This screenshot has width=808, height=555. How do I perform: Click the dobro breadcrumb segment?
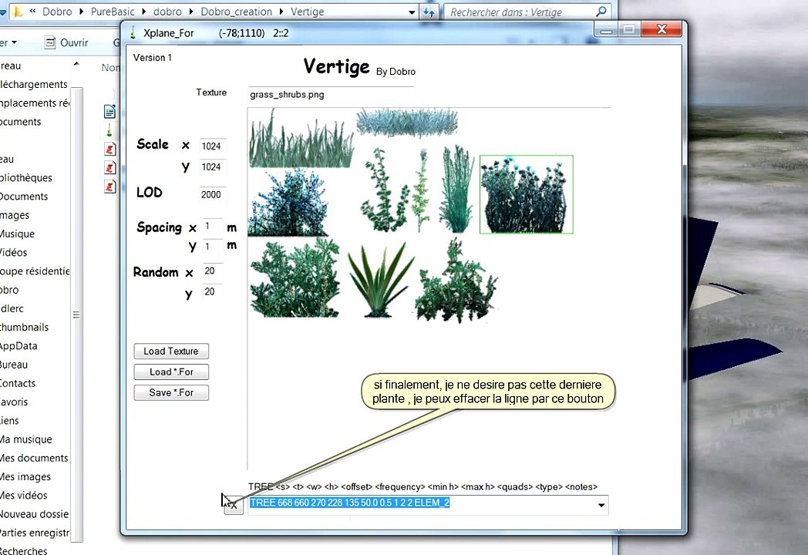[167, 12]
